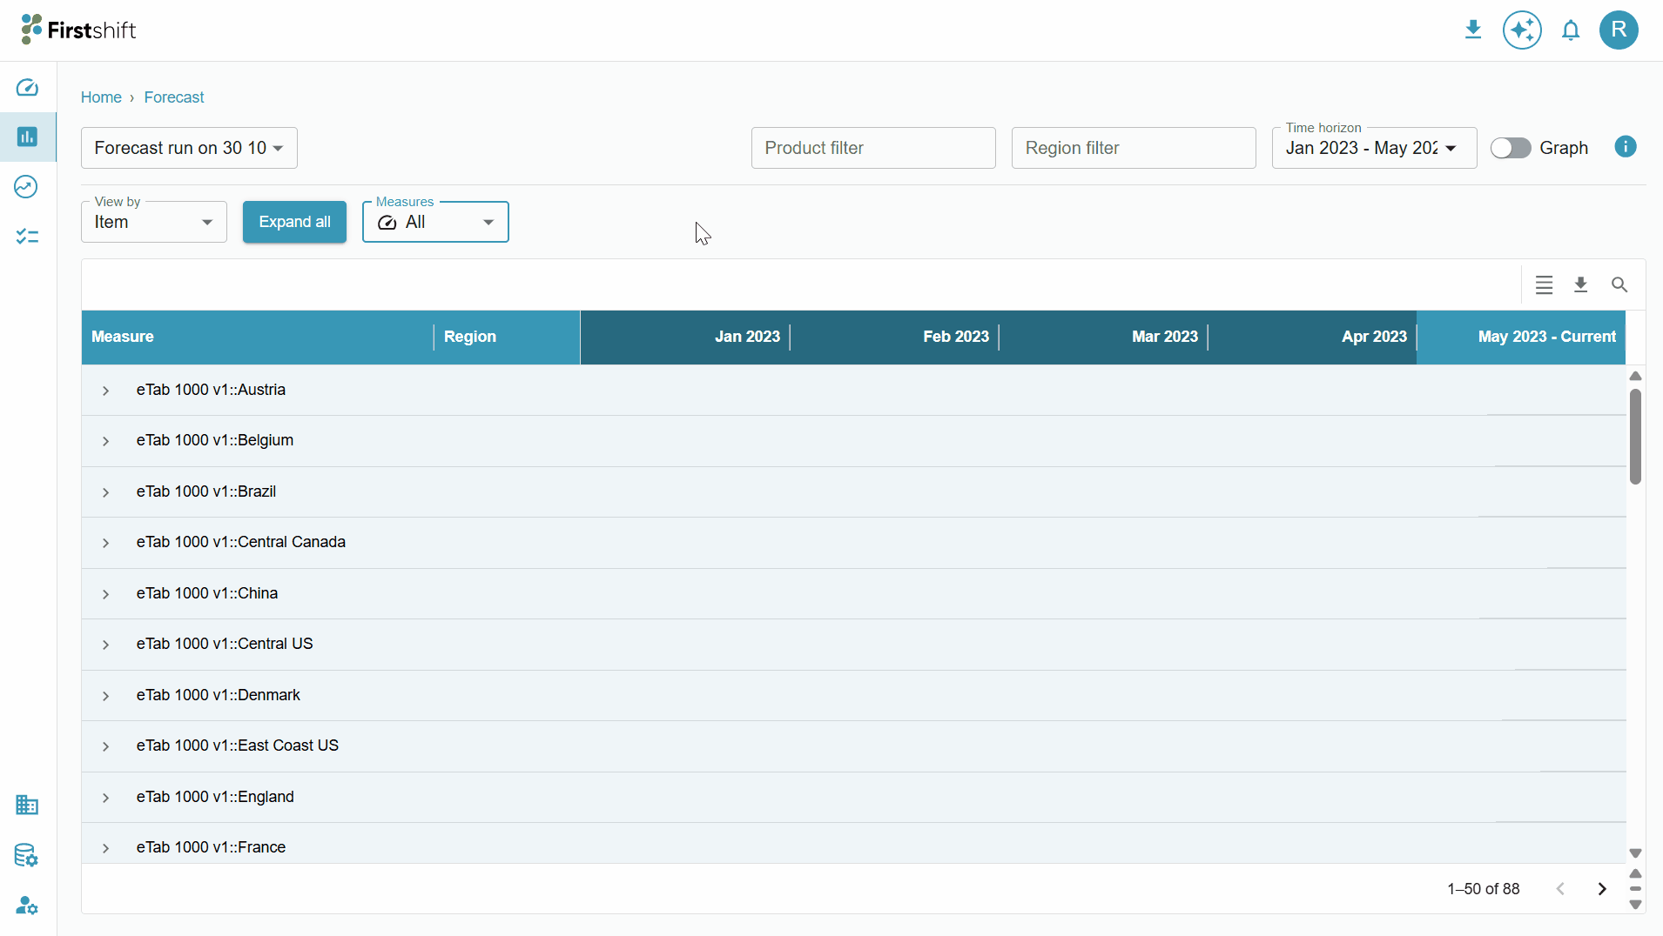The image size is (1663, 936).
Task: Open the Time horizon dropdown
Action: pos(1374,148)
